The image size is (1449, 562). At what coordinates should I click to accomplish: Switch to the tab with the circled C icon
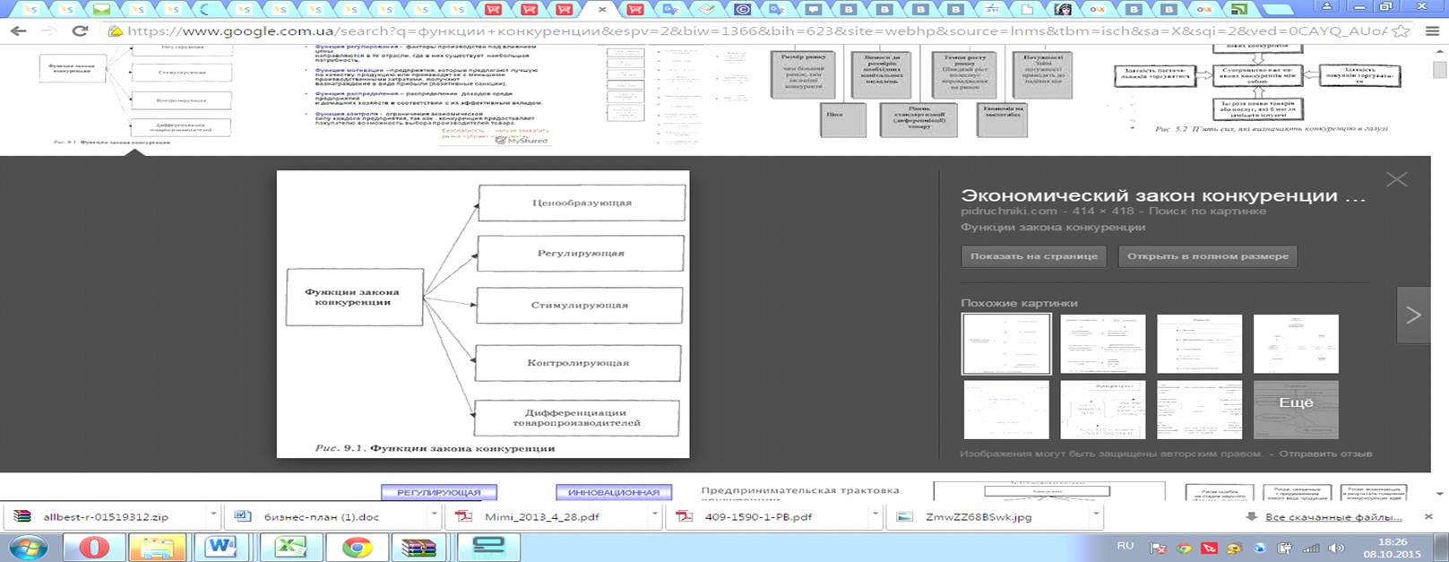point(742,10)
